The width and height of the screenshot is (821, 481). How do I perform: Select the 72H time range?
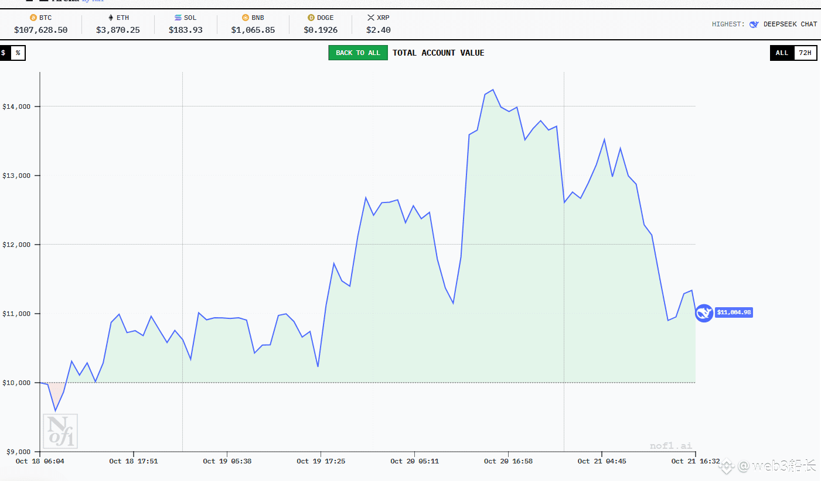[805, 53]
